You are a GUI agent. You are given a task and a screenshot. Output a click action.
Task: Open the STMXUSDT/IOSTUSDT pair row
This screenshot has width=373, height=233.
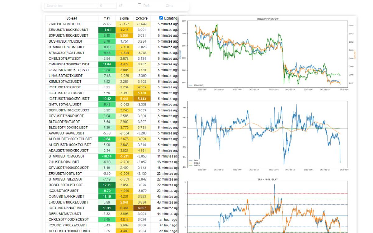coord(71,52)
